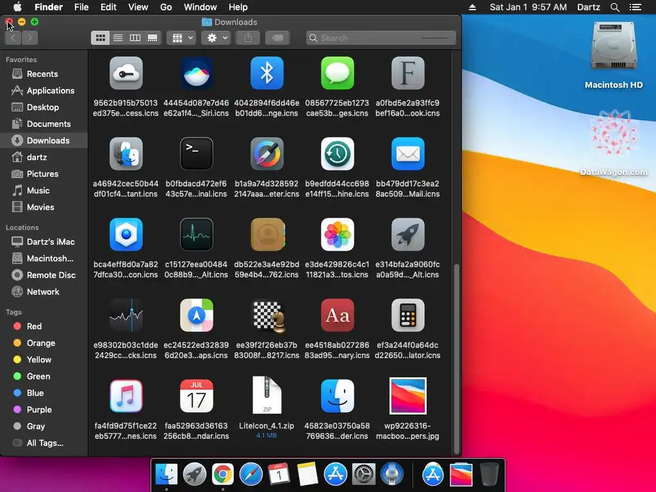Select the Keychain Access cloud key icon file
The image size is (656, 492).
click(126, 73)
